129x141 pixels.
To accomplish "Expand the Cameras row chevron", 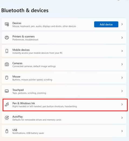I will 122,64.
